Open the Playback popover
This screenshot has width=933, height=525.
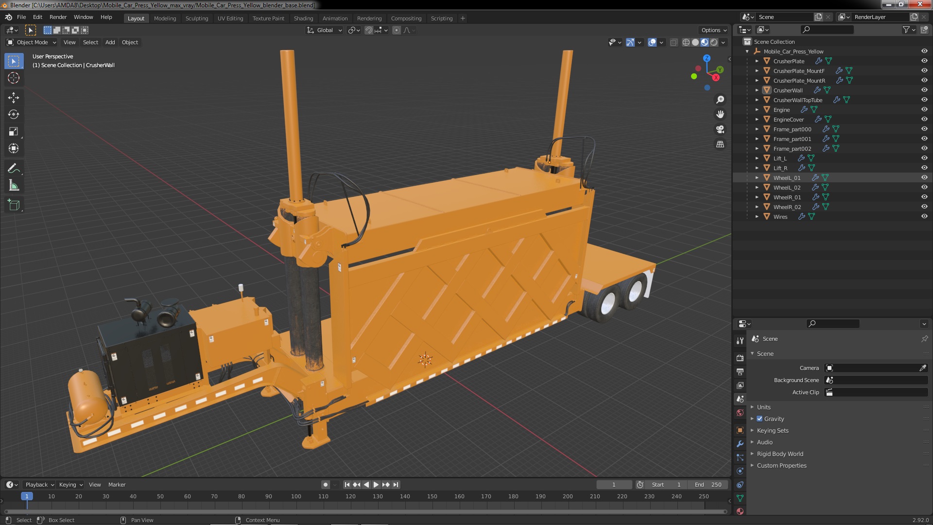39,485
